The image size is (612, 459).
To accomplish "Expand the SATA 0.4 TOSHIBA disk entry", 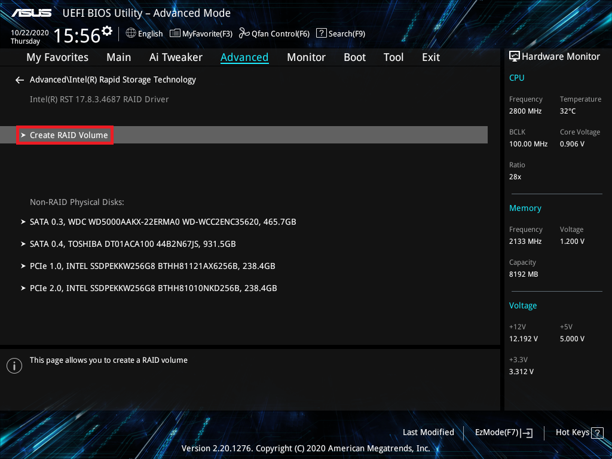I will tap(133, 244).
